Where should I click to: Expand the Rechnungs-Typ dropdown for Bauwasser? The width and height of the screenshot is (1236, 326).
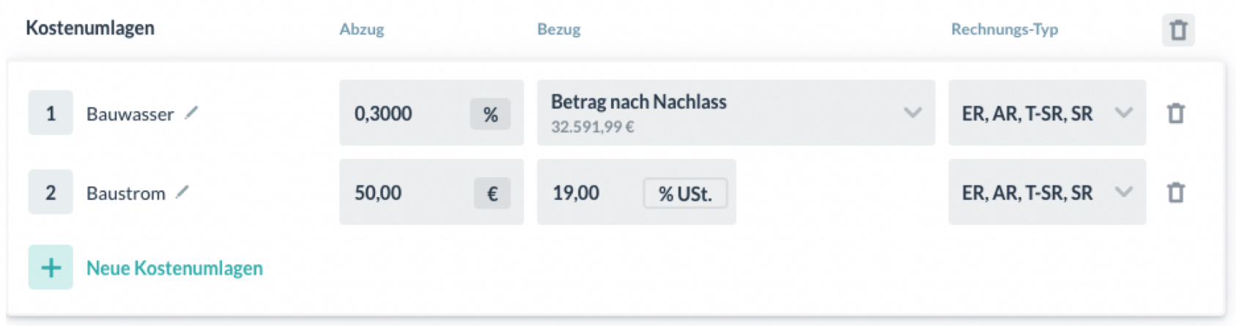pyautogui.click(x=1123, y=113)
